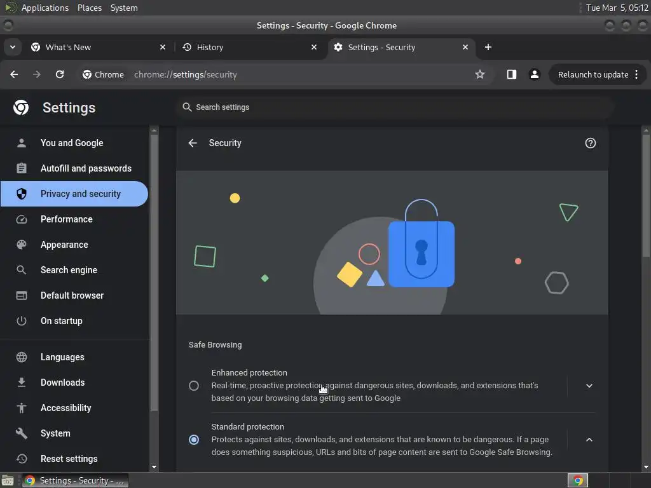
Task: Select the Settings - Security tab
Action: coord(402,47)
